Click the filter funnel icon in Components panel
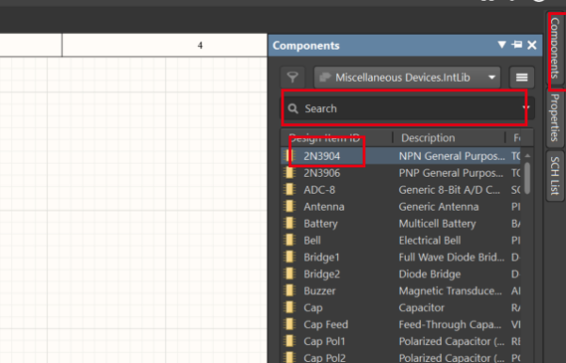The image size is (566, 363). tap(293, 77)
